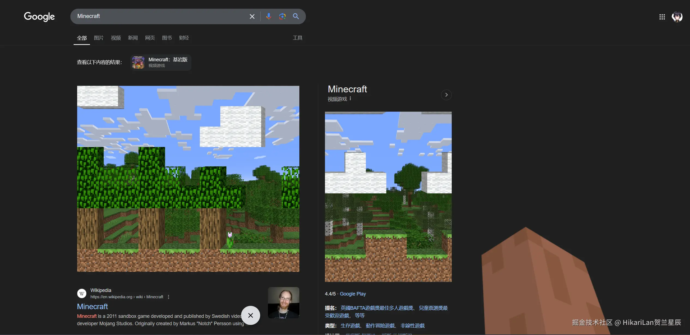This screenshot has height=335, width=690.
Task: Open the three-dot menu beside 视频游戏
Action: pos(351,98)
